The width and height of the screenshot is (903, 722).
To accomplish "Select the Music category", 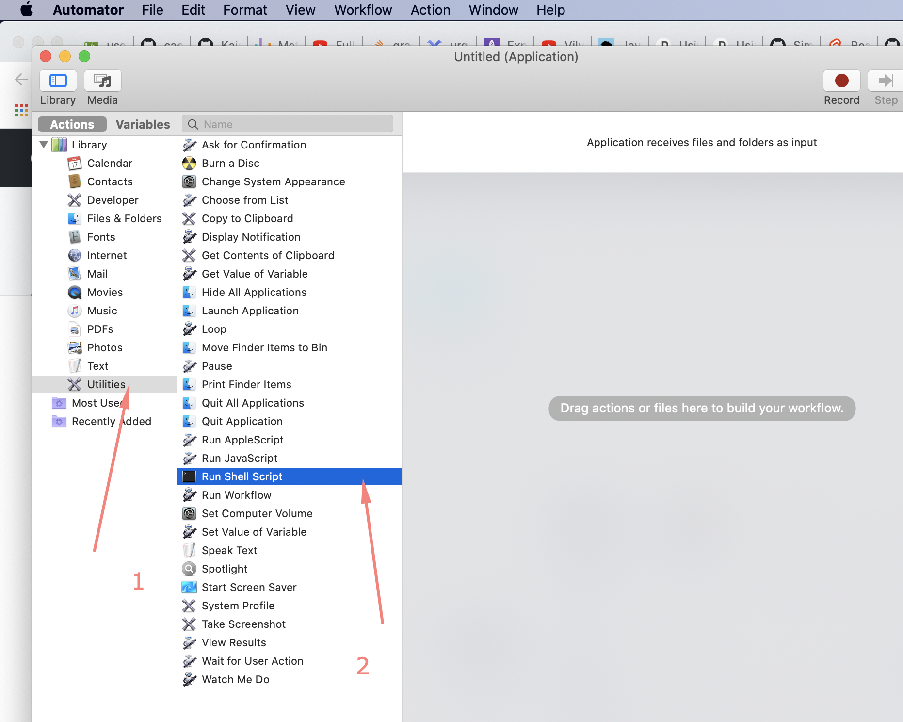I will 104,311.
